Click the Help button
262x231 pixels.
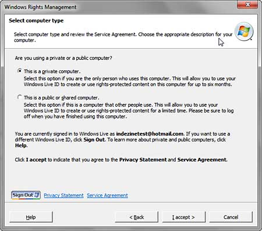pyautogui.click(x=31, y=217)
